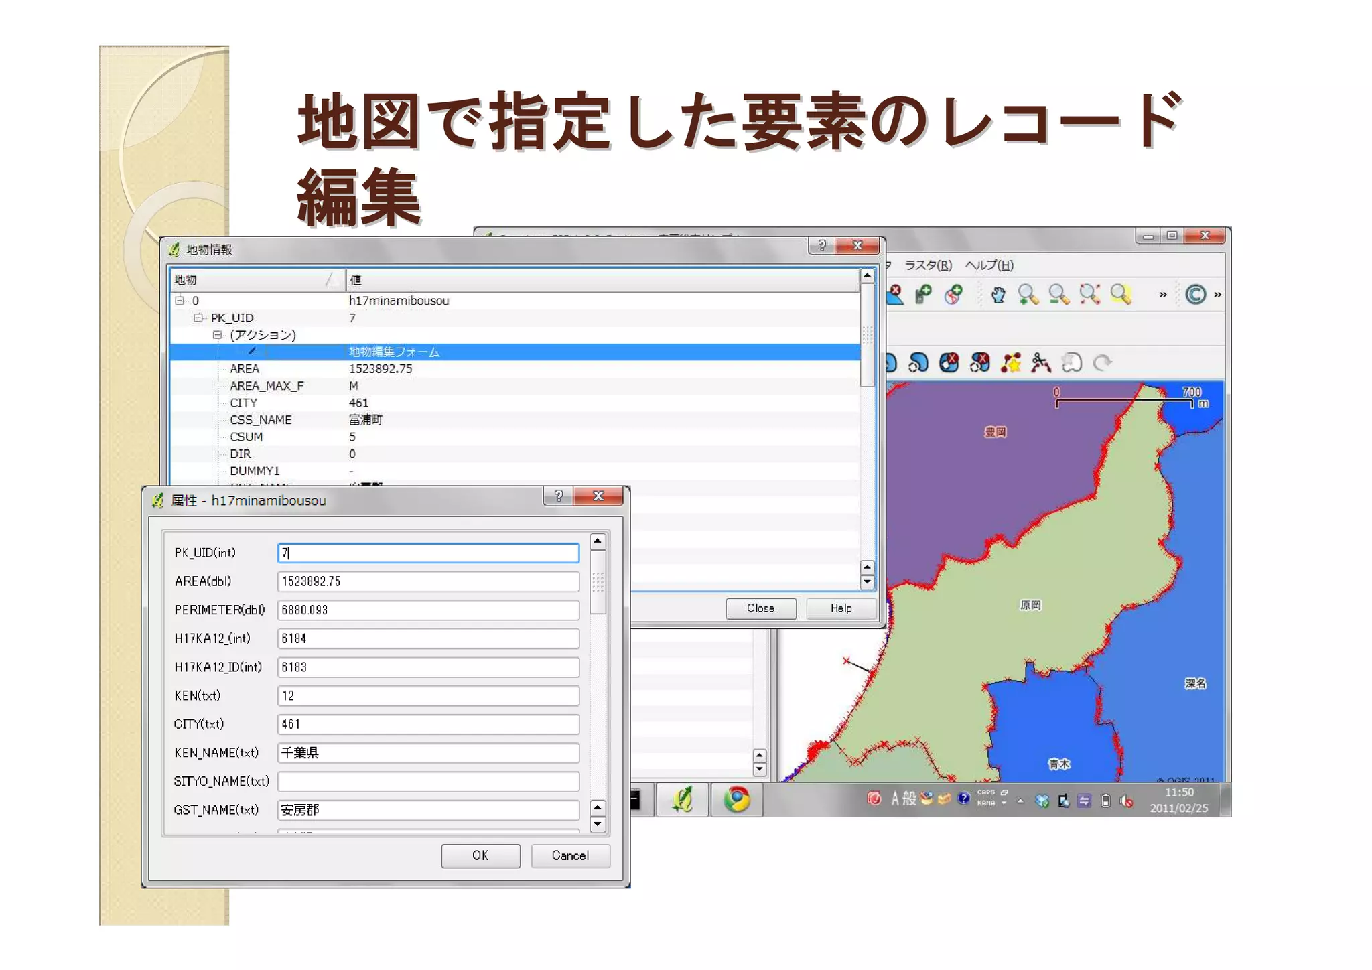The width and height of the screenshot is (1372, 970).
Task: Click the Rotate Point Symbols icon
Action: coord(1102,363)
